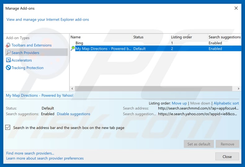The image size is (245, 167).
Task: Toggle the address bar search checkbox
Action: click(x=8, y=127)
